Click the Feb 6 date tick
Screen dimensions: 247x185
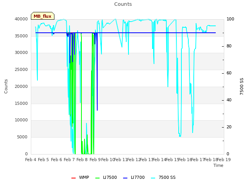click(56, 160)
